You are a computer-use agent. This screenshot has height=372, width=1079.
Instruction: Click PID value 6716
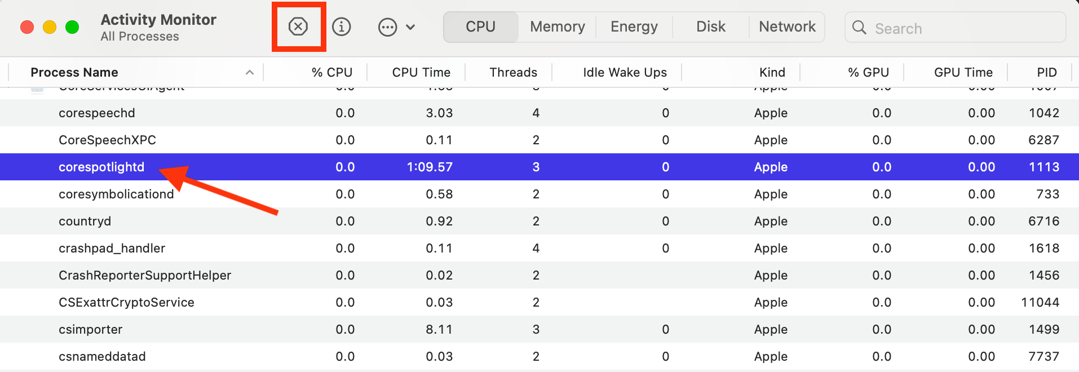(x=1043, y=221)
